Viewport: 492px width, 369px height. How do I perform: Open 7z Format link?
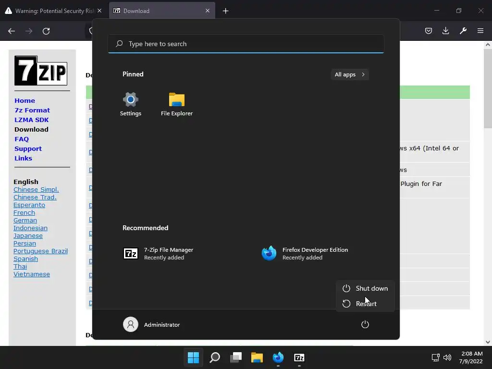click(32, 110)
